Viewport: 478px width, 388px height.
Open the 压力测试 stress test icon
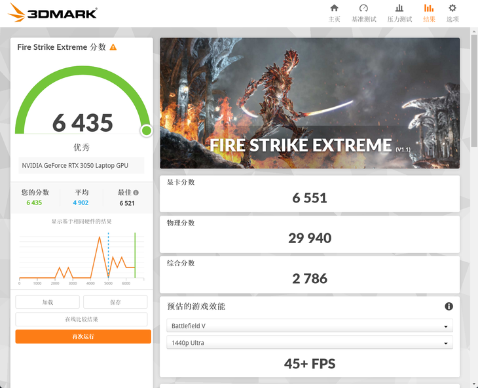click(x=399, y=9)
